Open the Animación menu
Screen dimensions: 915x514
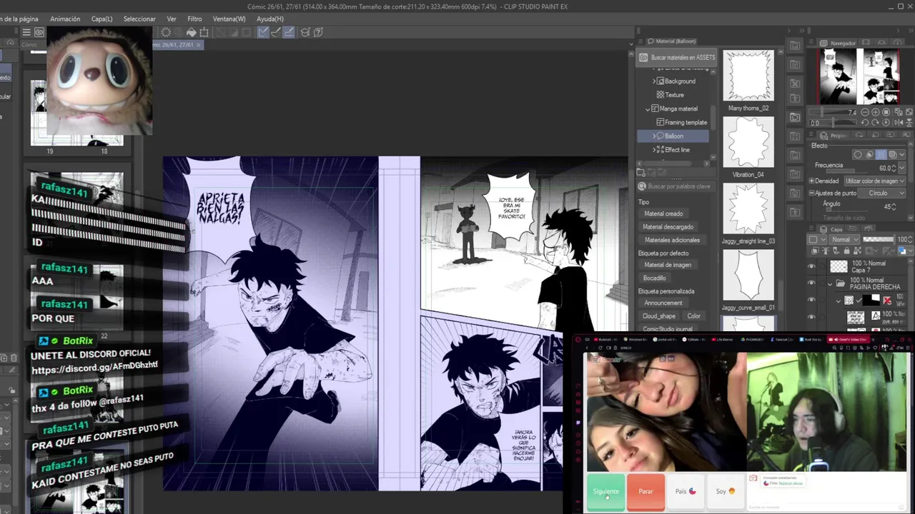point(65,19)
